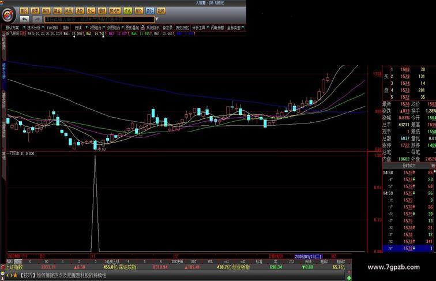Click the 深证成指 label in status bar
The height and width of the screenshot is (281, 436).
pos(127,267)
